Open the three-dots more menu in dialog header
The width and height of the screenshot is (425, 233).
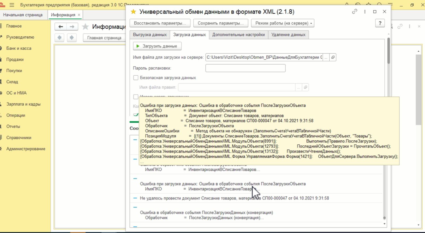(365, 12)
